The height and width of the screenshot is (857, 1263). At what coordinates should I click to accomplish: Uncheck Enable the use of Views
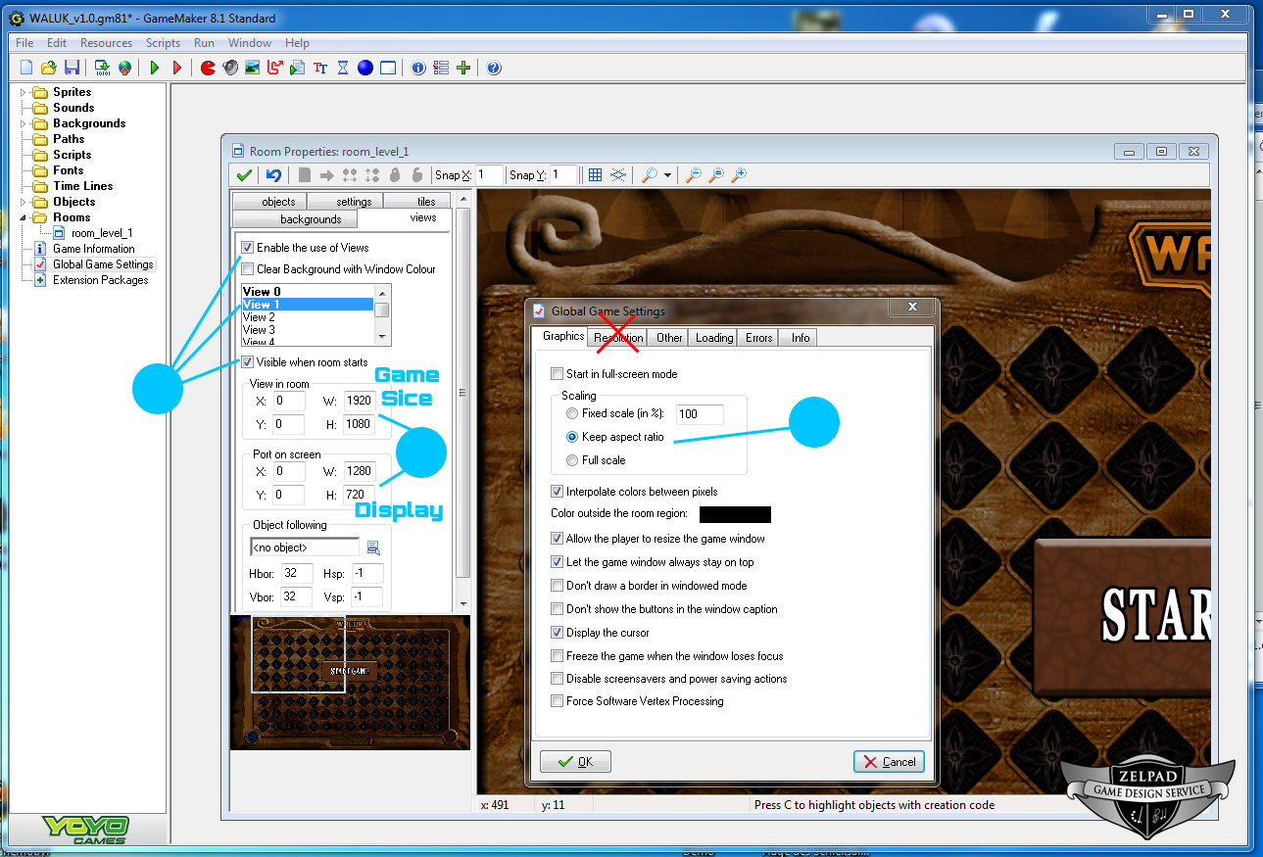click(x=248, y=248)
